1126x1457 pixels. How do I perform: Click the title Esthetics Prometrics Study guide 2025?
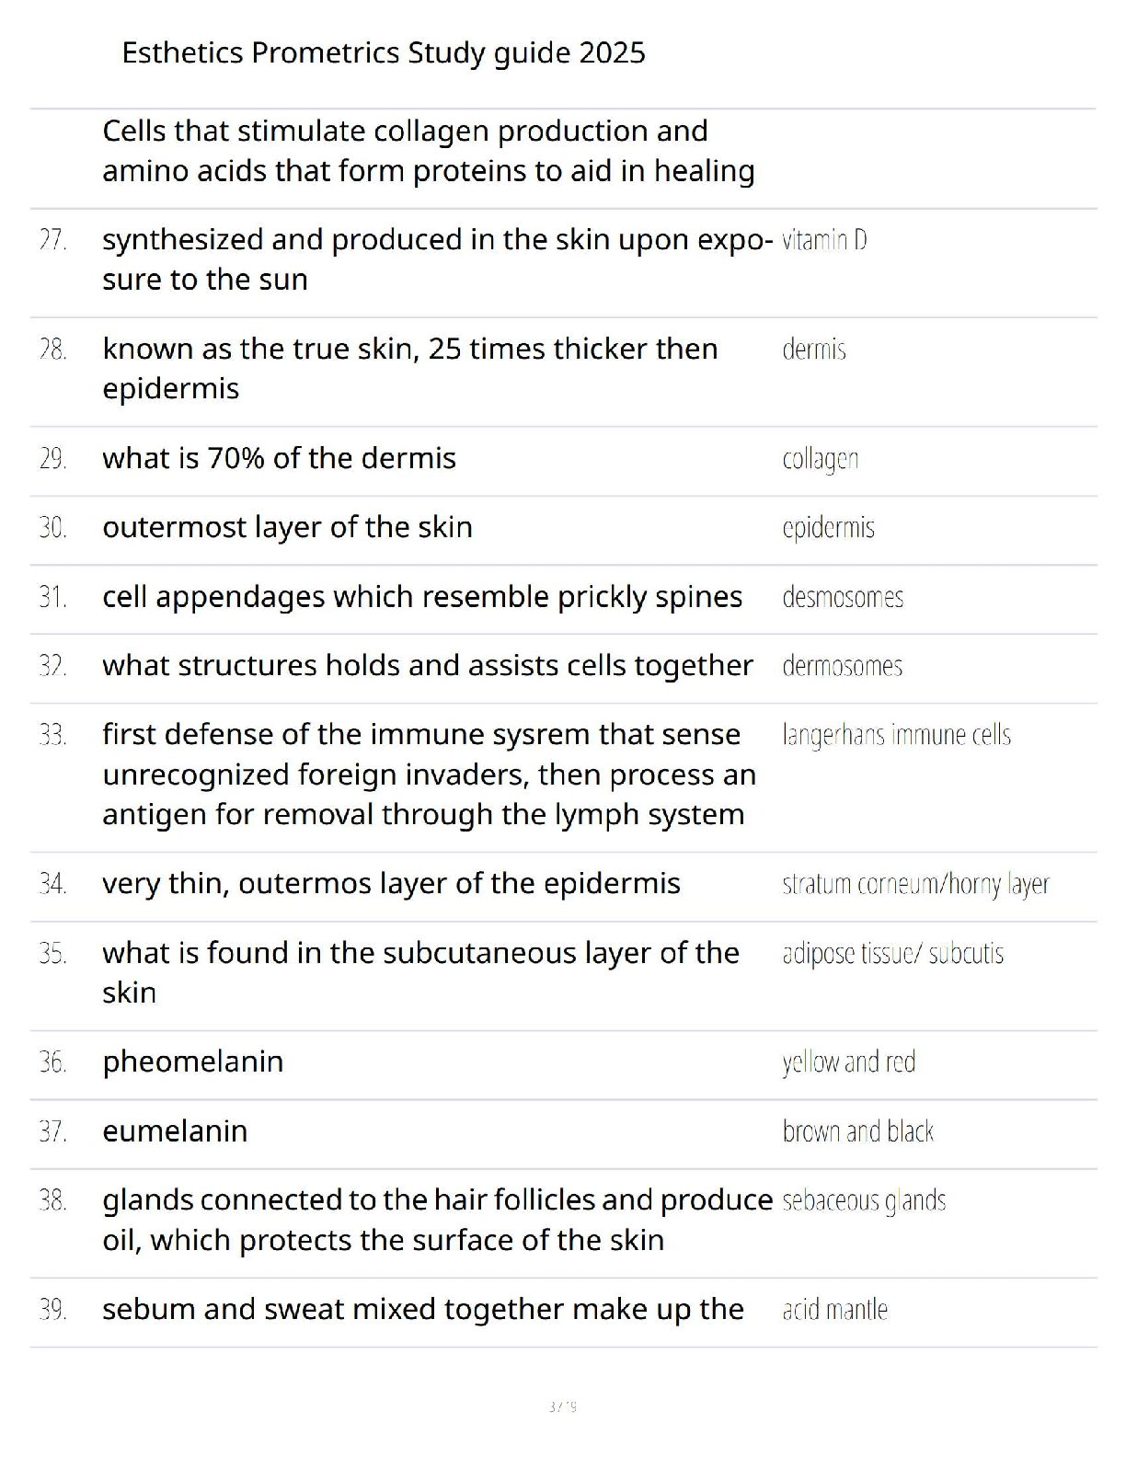coord(384,53)
